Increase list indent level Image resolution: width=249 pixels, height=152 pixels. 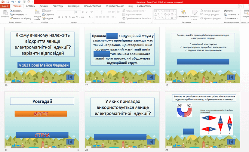113,12
